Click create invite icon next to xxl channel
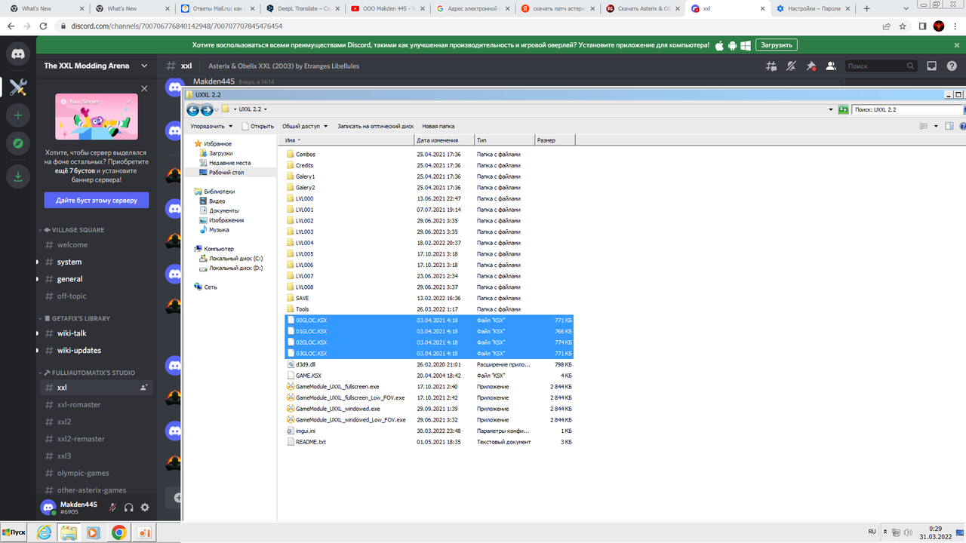Screen dimensions: 966x543 point(143,388)
